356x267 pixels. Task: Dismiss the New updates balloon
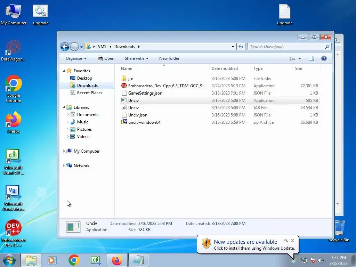[293, 241]
